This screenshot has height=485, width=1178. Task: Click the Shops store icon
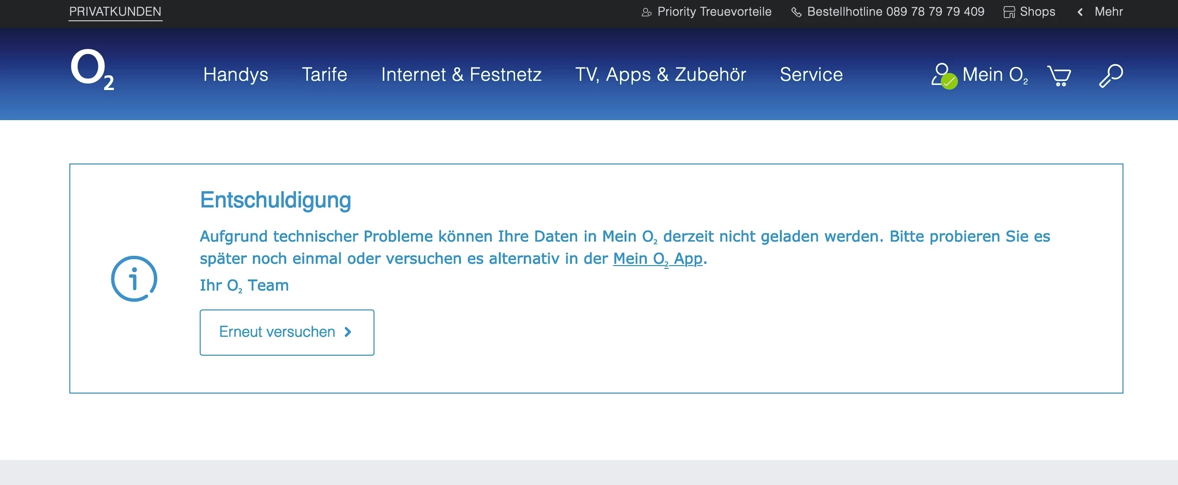coord(1009,12)
